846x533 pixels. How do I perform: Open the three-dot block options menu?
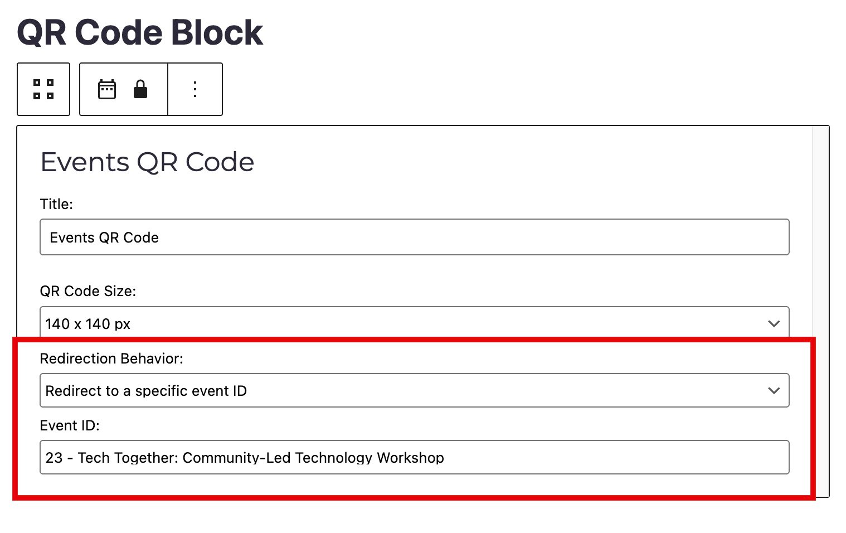(x=195, y=89)
